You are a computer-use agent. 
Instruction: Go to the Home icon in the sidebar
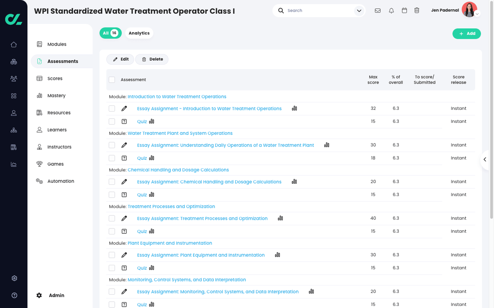pos(13,44)
